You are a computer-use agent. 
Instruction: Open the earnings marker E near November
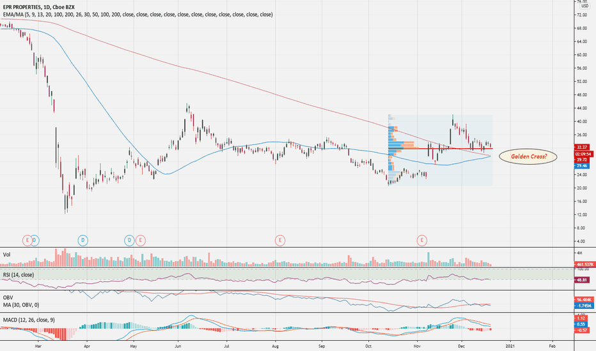(x=421, y=240)
